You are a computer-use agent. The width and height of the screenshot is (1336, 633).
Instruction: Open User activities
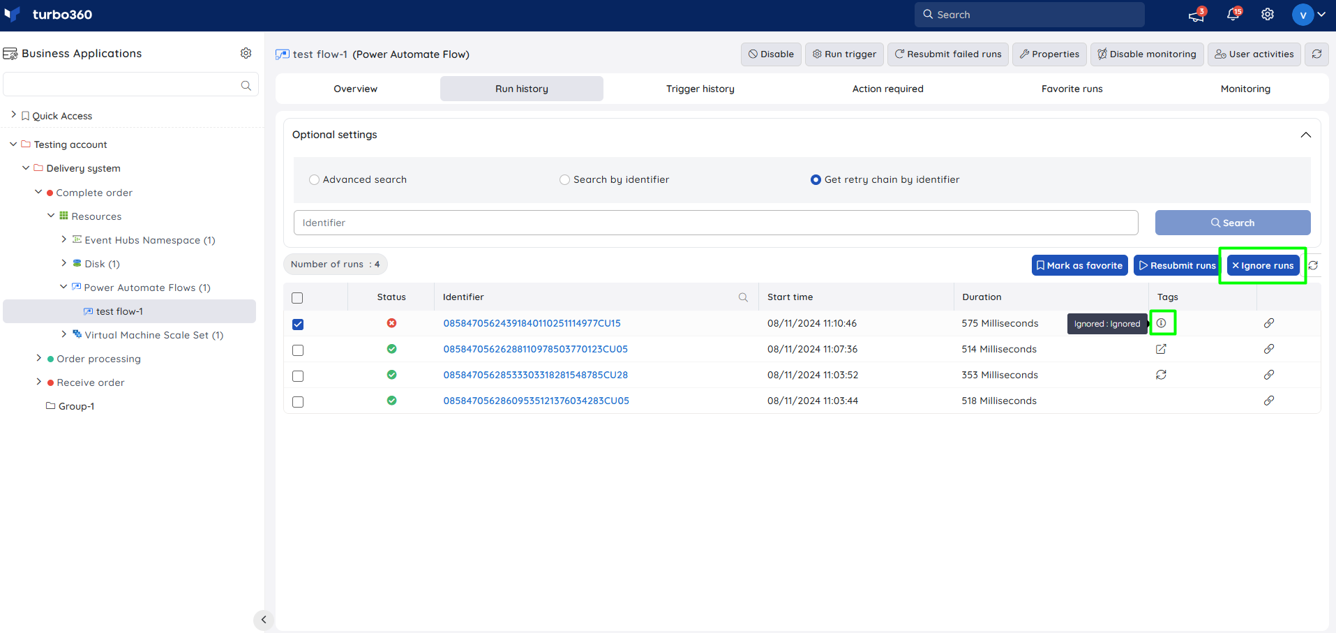click(x=1254, y=54)
